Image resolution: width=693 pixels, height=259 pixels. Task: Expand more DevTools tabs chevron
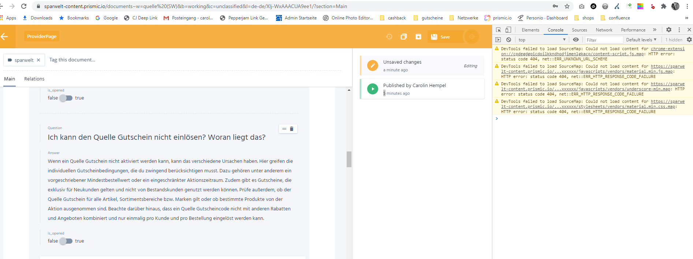coord(655,30)
